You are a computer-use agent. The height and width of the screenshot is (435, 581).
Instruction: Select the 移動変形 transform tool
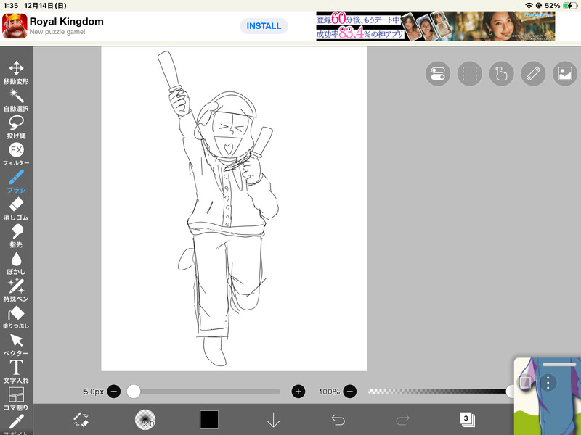pos(16,72)
